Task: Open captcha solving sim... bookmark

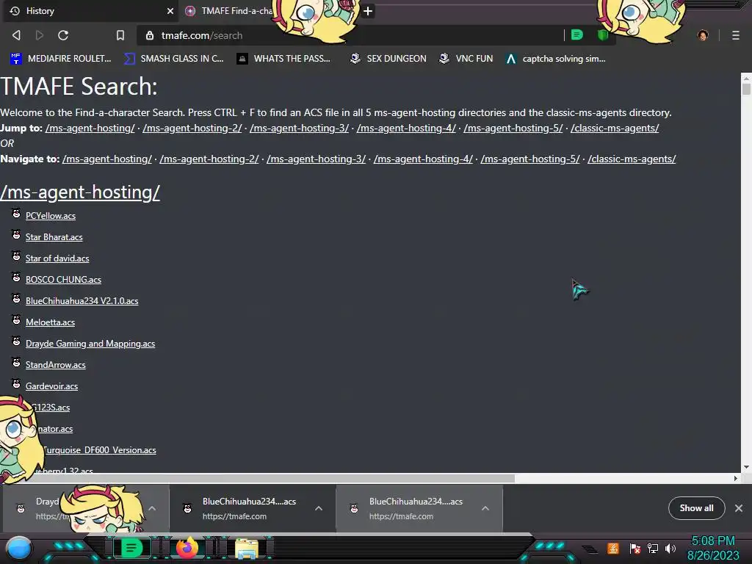Action: 556,59
